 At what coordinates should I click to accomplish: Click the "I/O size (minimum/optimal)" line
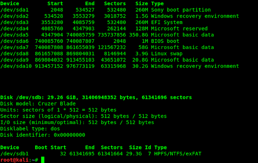point(77,122)
